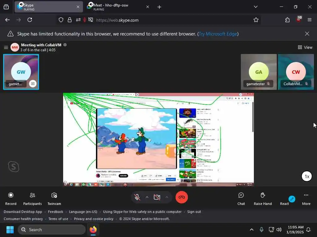The width and height of the screenshot is (317, 237).
Task: Click the Record call button
Action: coord(11,199)
